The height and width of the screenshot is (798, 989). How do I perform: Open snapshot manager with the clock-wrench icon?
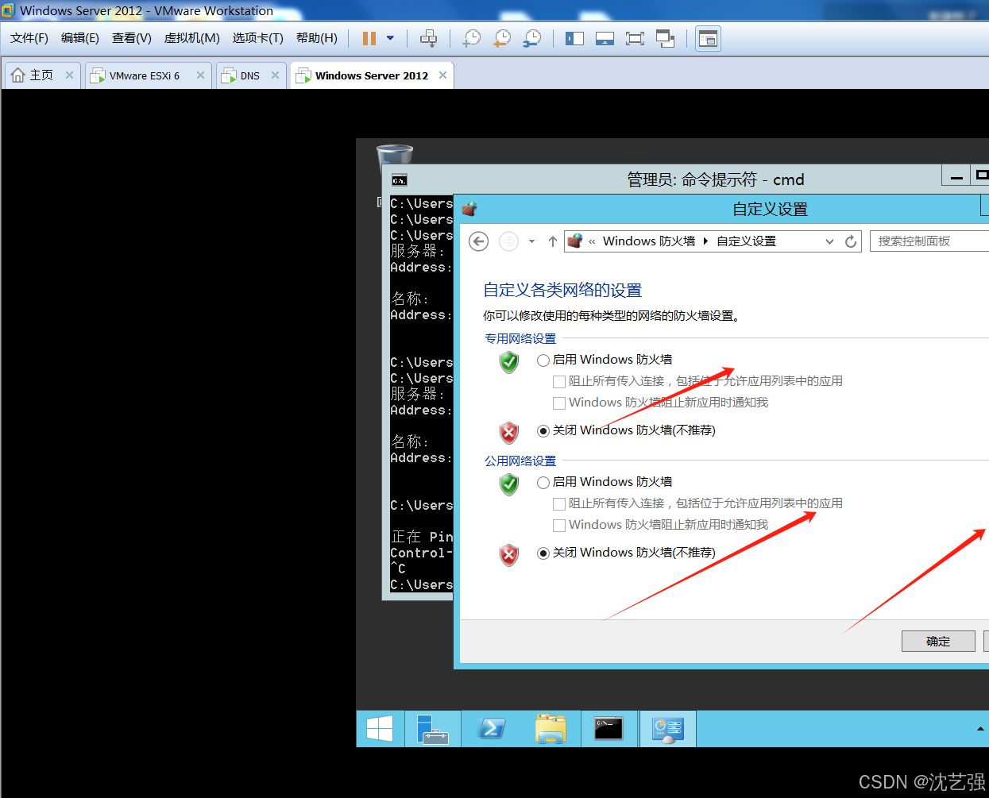tap(532, 38)
